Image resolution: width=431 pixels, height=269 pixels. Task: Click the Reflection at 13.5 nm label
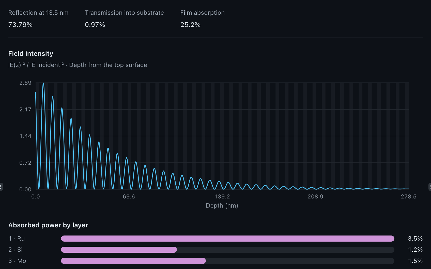38,13
